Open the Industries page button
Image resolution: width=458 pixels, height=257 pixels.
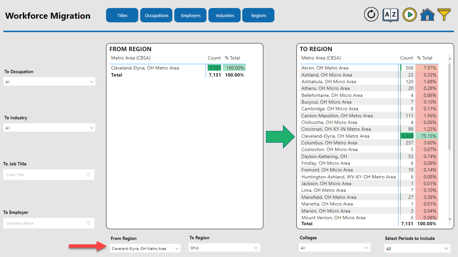click(x=224, y=15)
